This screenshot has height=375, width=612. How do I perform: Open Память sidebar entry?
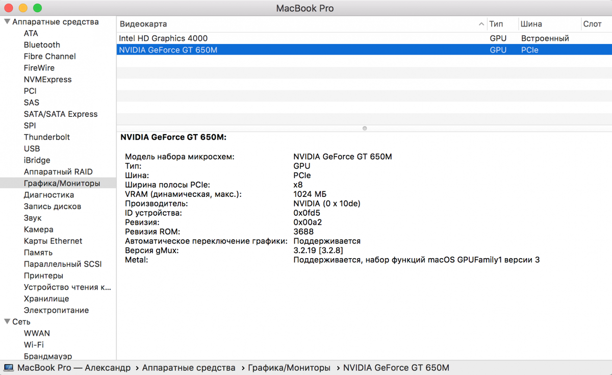tap(38, 253)
